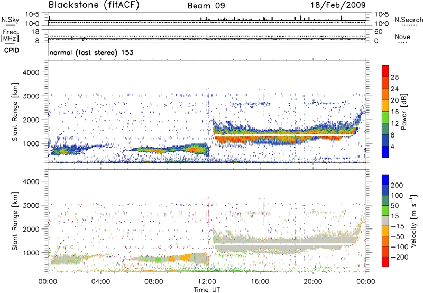The width and height of the screenshot is (423, 293).
Task: Click the "1000" tick of the Velocity panel
Action: coord(31,253)
